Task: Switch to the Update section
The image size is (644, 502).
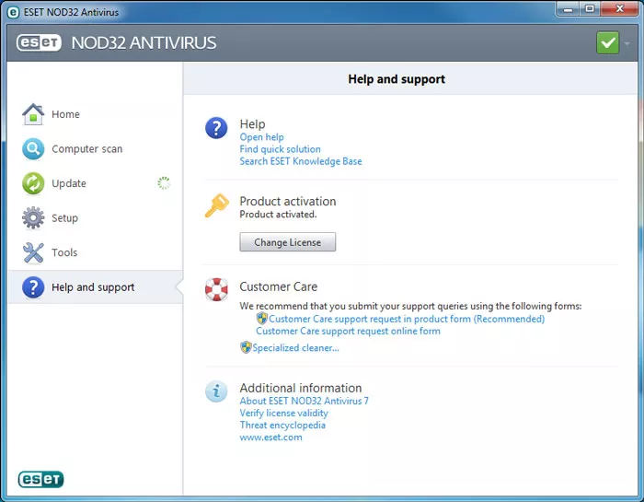Action: coord(96,183)
